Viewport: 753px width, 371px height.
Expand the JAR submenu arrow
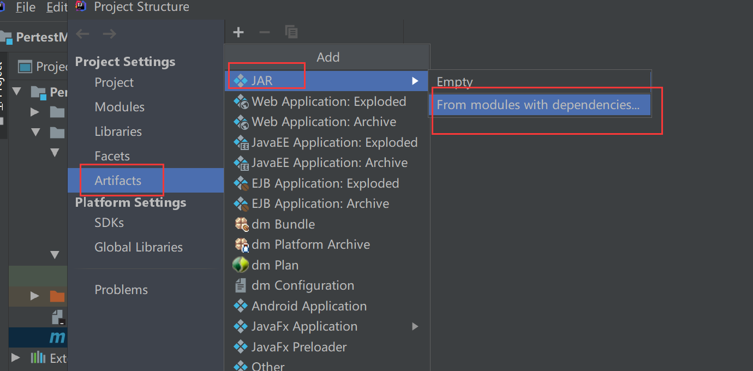[415, 81]
